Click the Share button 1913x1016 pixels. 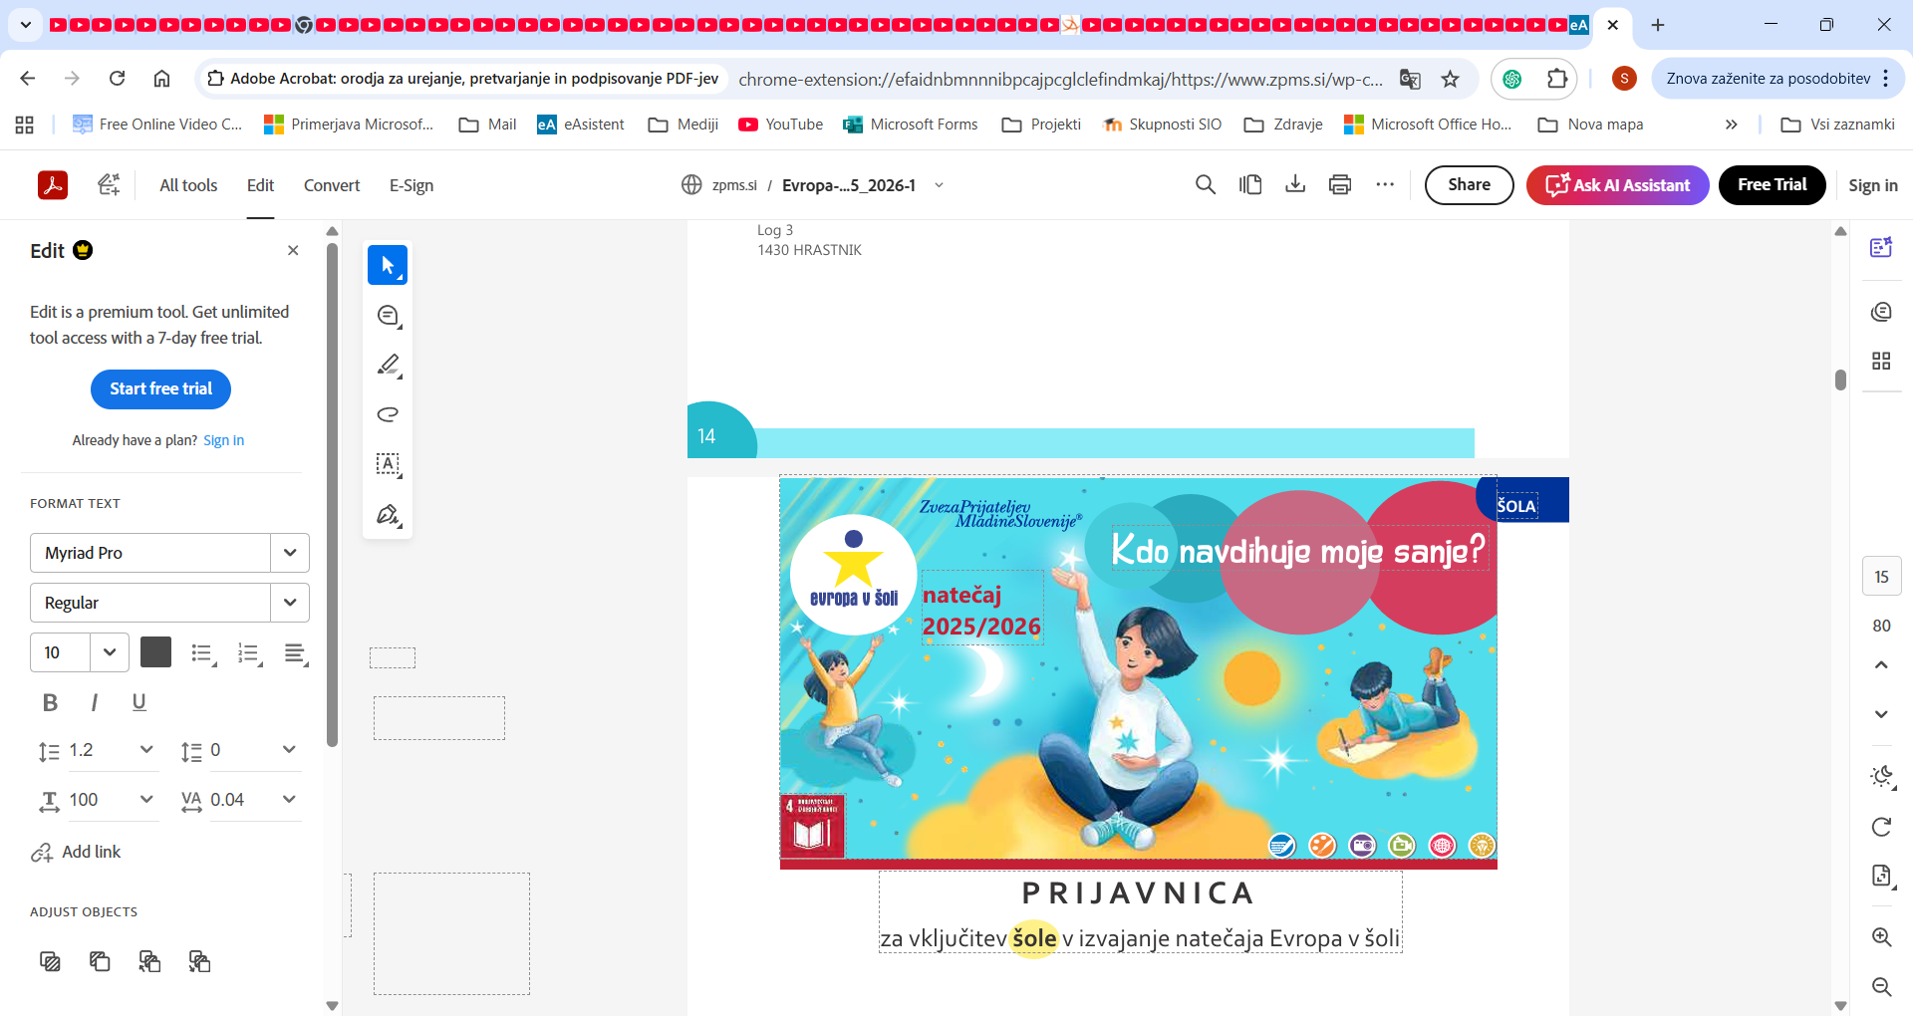(x=1469, y=184)
